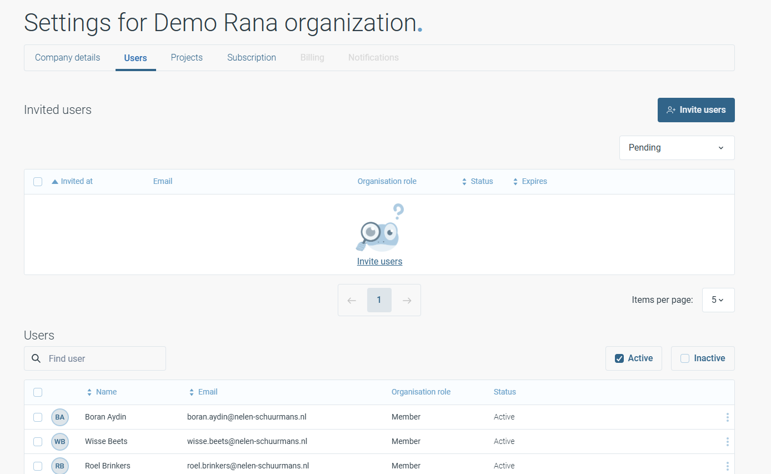
Task: Select the Users tab
Action: (x=136, y=58)
